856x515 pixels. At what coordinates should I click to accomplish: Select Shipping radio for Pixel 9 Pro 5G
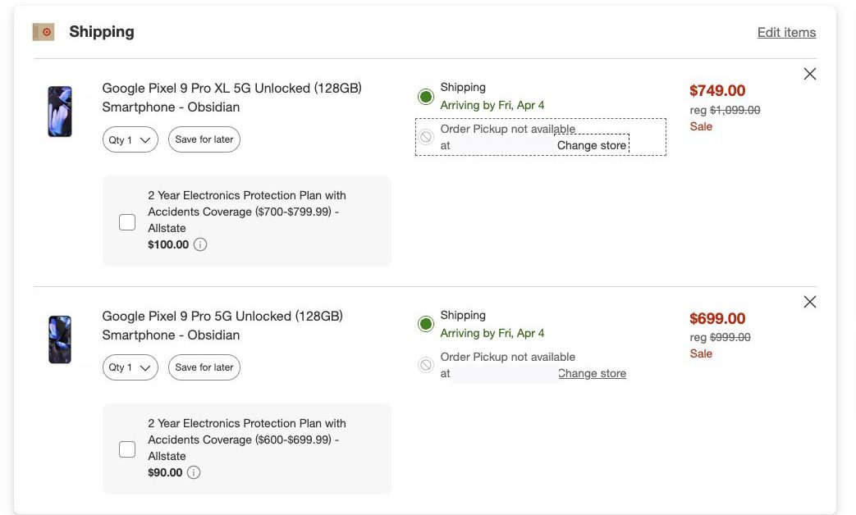point(425,324)
